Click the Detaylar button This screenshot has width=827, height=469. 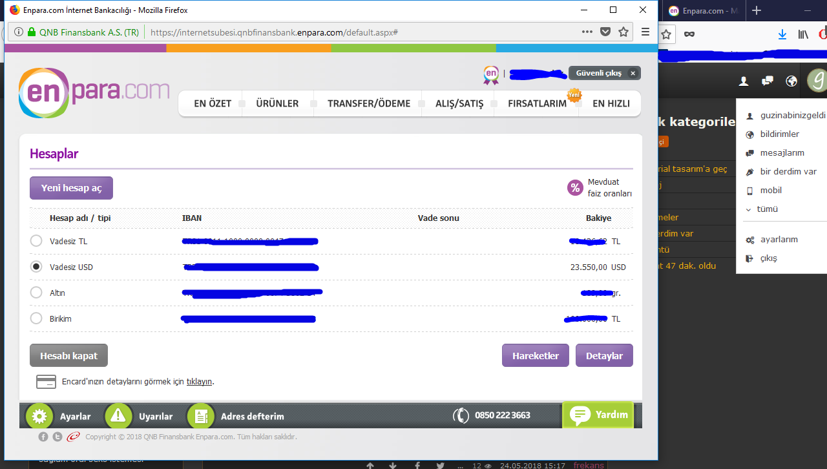[604, 356]
